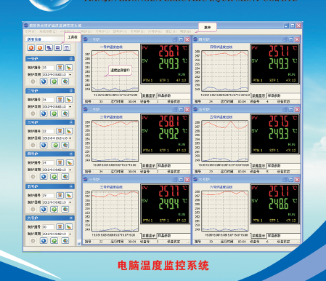The image size is (326, 281).
Task: Click the green arrow icon in 二号炉 panel
Action: pos(54,114)
